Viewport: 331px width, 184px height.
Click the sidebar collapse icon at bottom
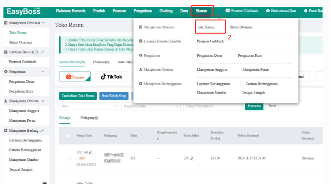[x=44, y=183]
